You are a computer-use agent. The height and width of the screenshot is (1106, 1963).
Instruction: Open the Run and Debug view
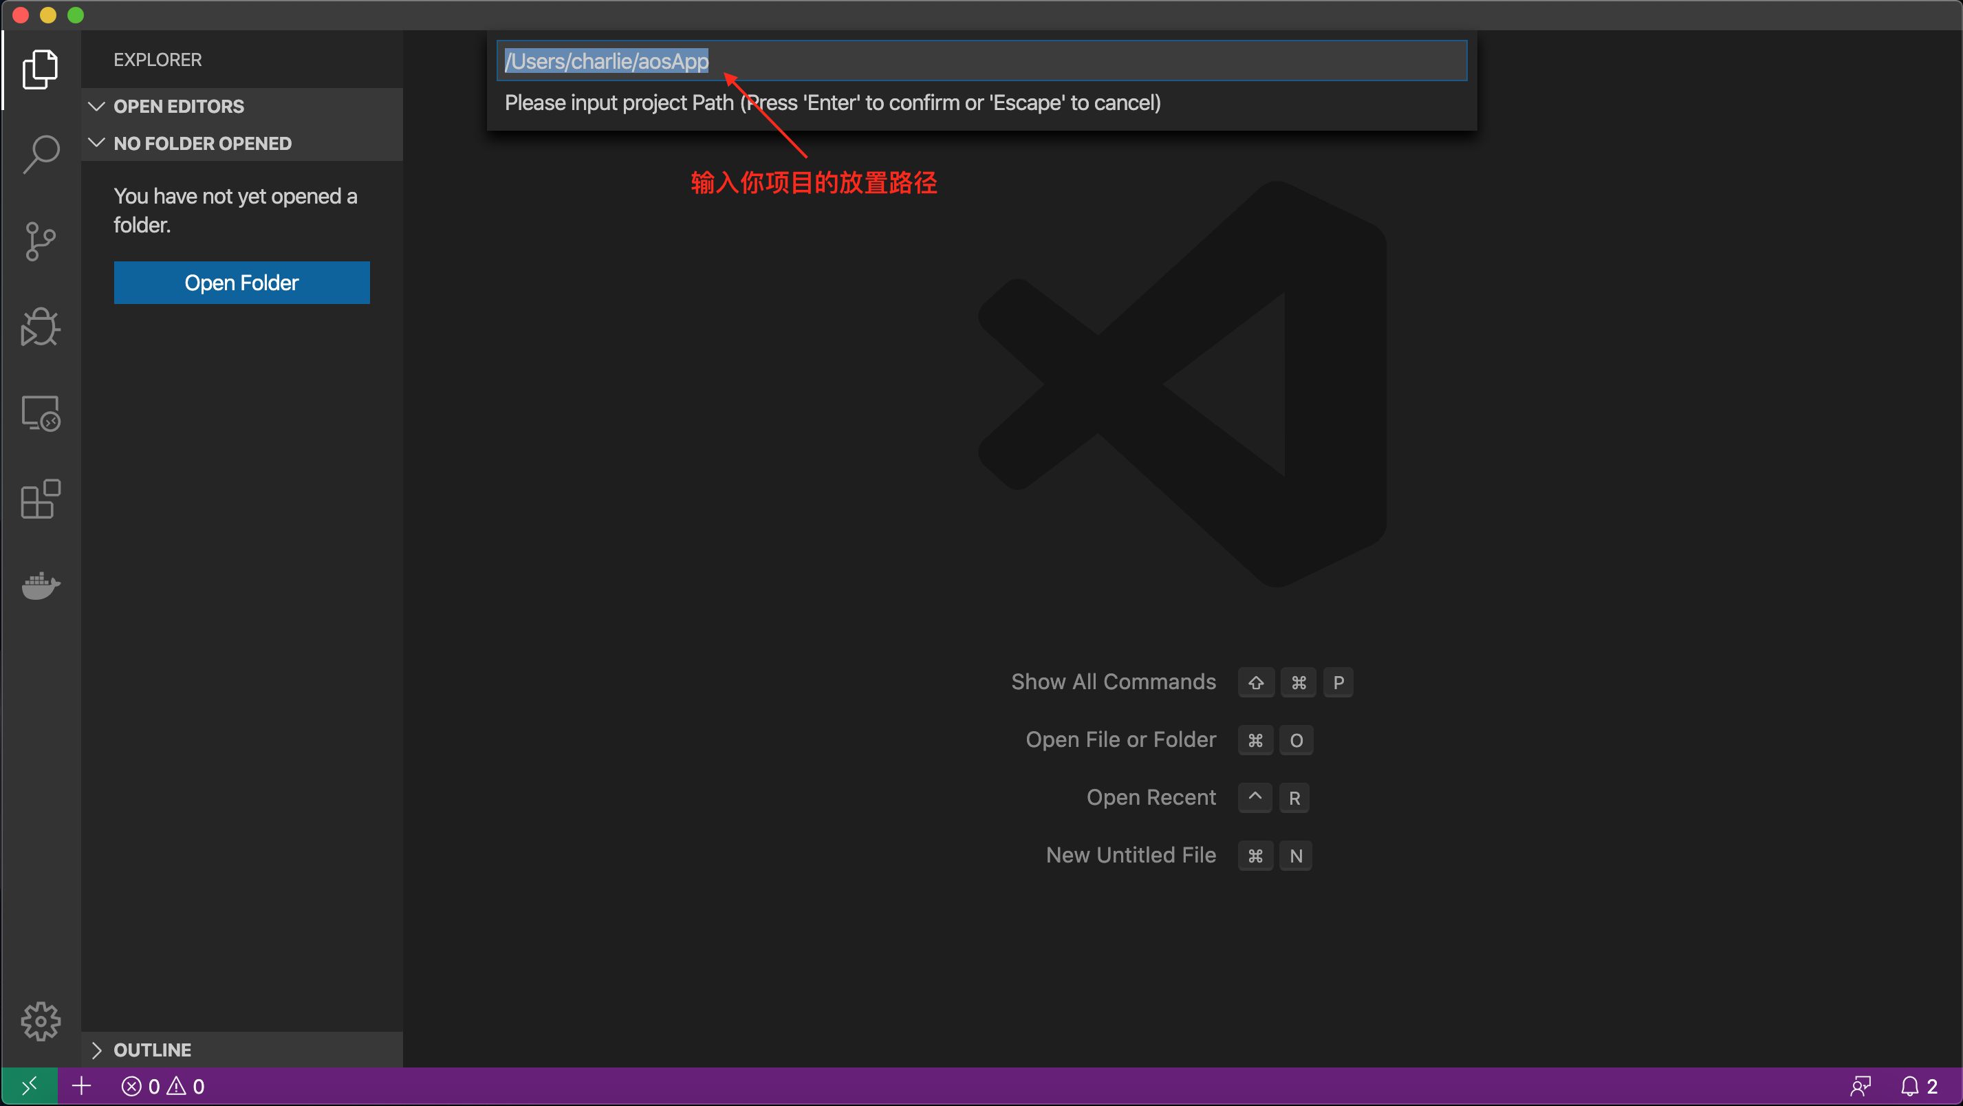[41, 327]
